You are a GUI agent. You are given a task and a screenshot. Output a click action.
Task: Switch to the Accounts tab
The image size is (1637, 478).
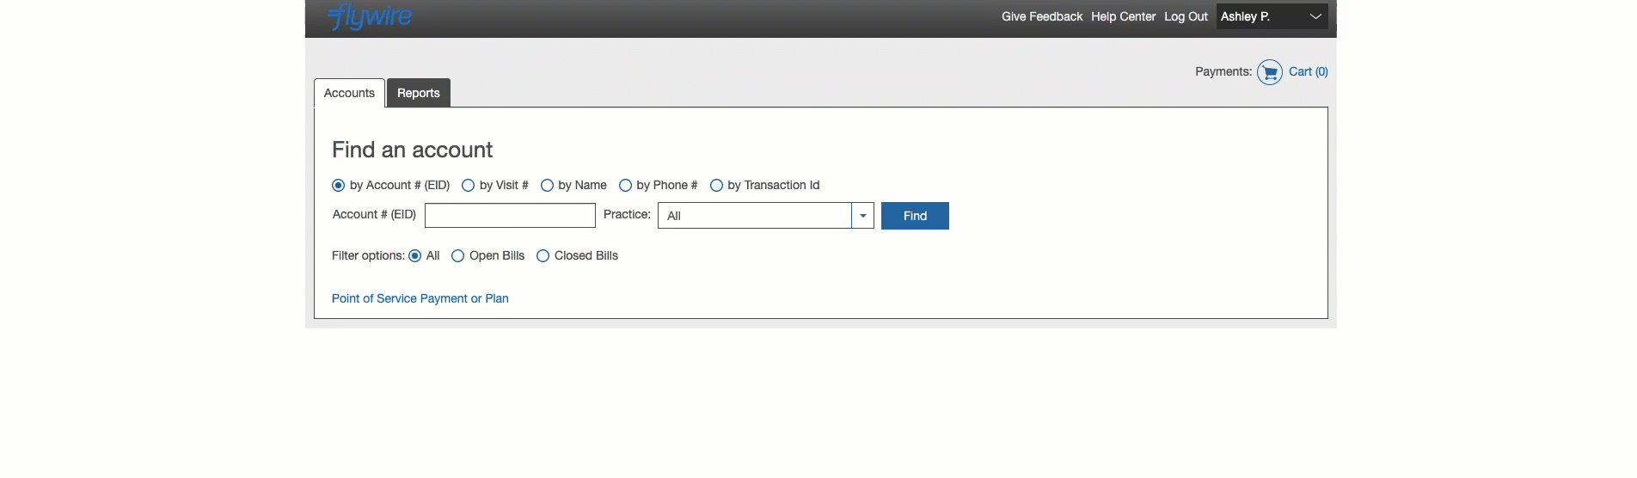point(349,93)
